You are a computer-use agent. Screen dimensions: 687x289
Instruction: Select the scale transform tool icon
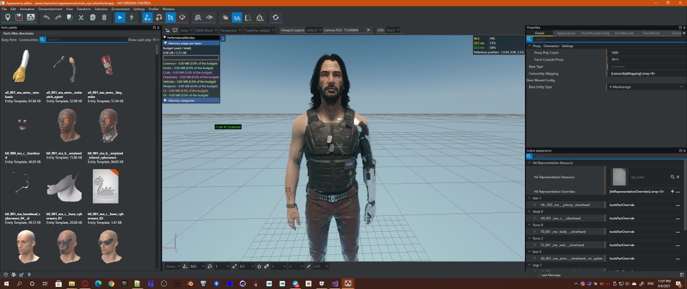[171, 18]
